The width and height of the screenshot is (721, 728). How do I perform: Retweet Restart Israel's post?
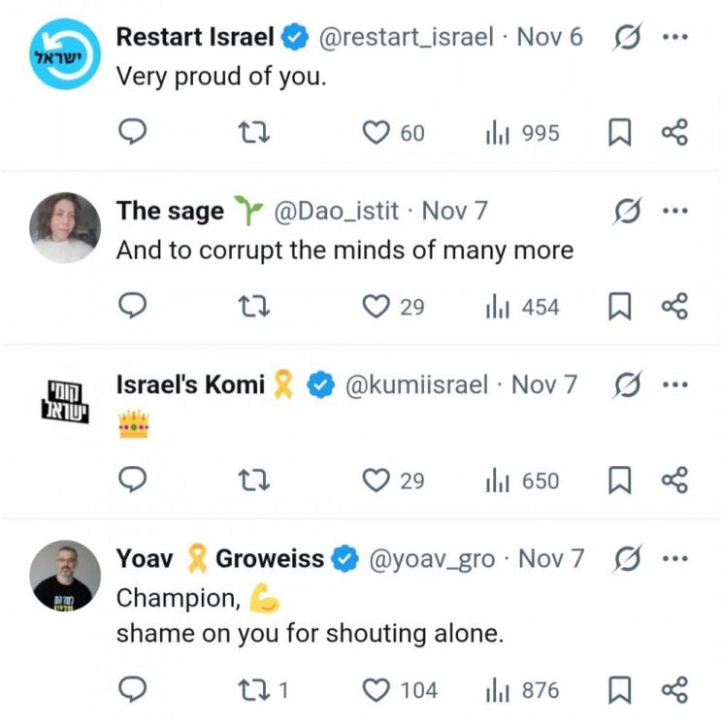click(x=253, y=133)
